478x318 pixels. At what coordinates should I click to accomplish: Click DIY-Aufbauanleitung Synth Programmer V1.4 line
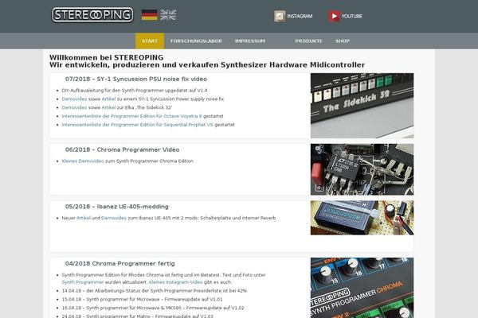point(135,91)
